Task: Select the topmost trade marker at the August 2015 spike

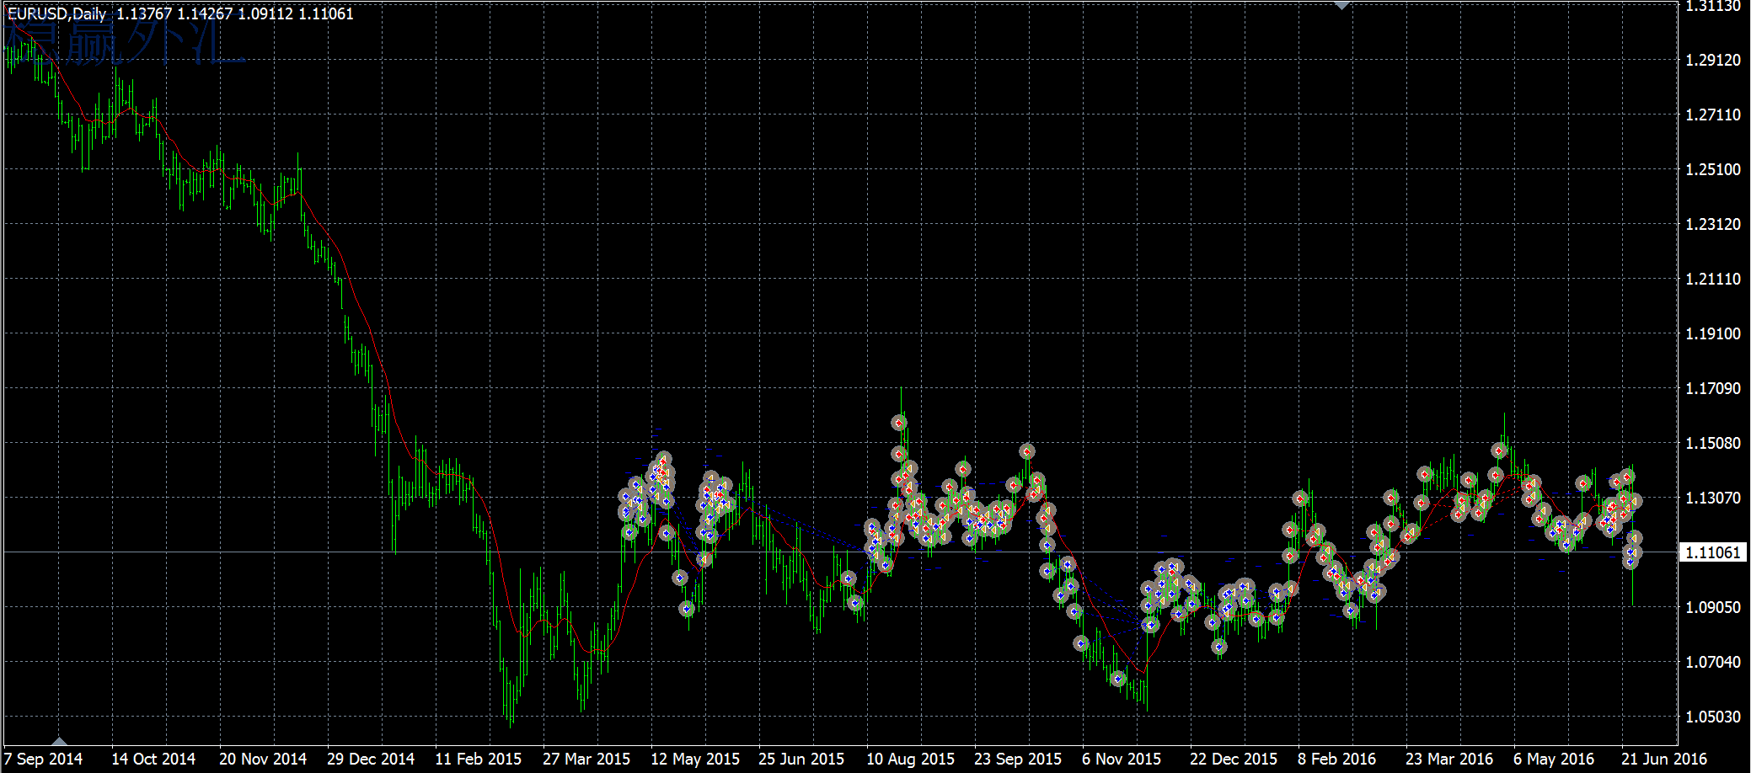Action: pos(900,423)
